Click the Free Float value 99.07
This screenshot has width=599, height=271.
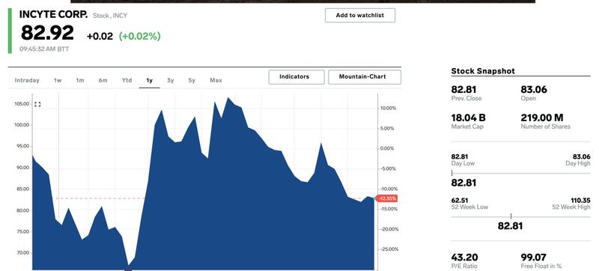pos(533,258)
